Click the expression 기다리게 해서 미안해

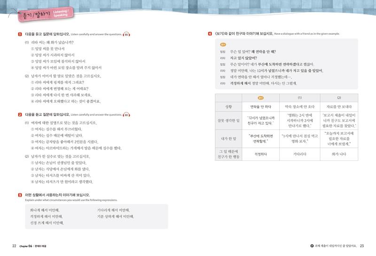click(113, 211)
